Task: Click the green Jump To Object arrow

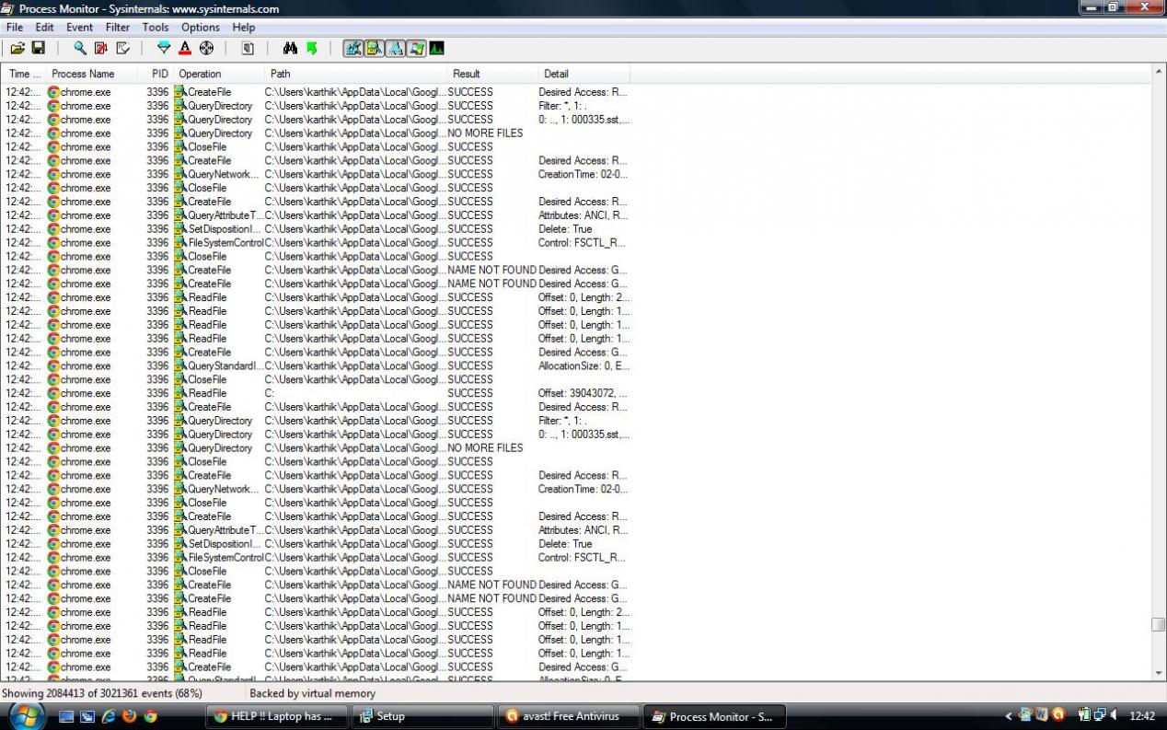Action: click(x=312, y=49)
